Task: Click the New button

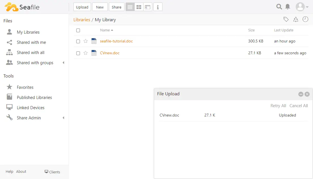Action: tap(100, 7)
